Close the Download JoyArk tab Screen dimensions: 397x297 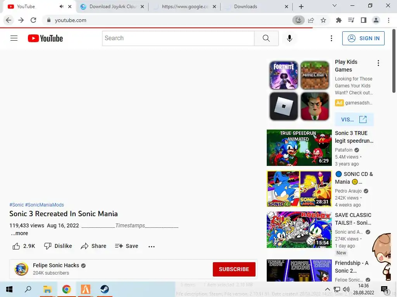(x=142, y=7)
